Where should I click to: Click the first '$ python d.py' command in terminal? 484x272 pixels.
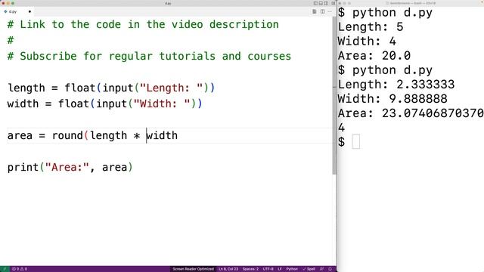[x=385, y=13]
